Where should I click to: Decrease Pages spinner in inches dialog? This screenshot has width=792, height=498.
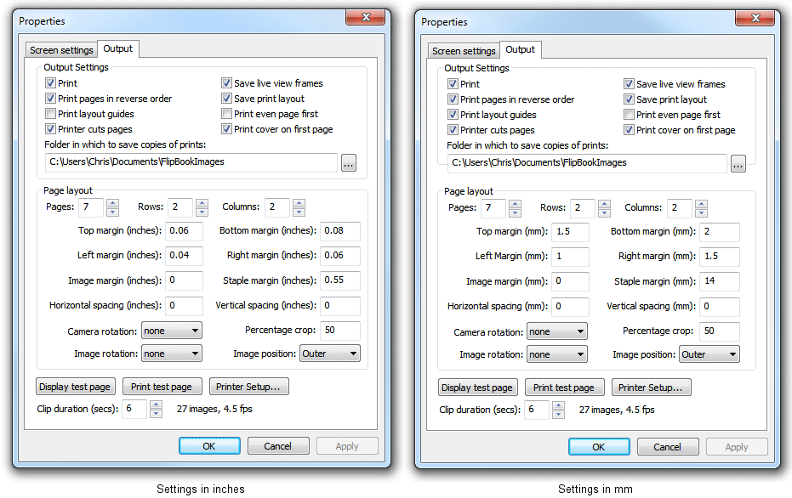112,212
